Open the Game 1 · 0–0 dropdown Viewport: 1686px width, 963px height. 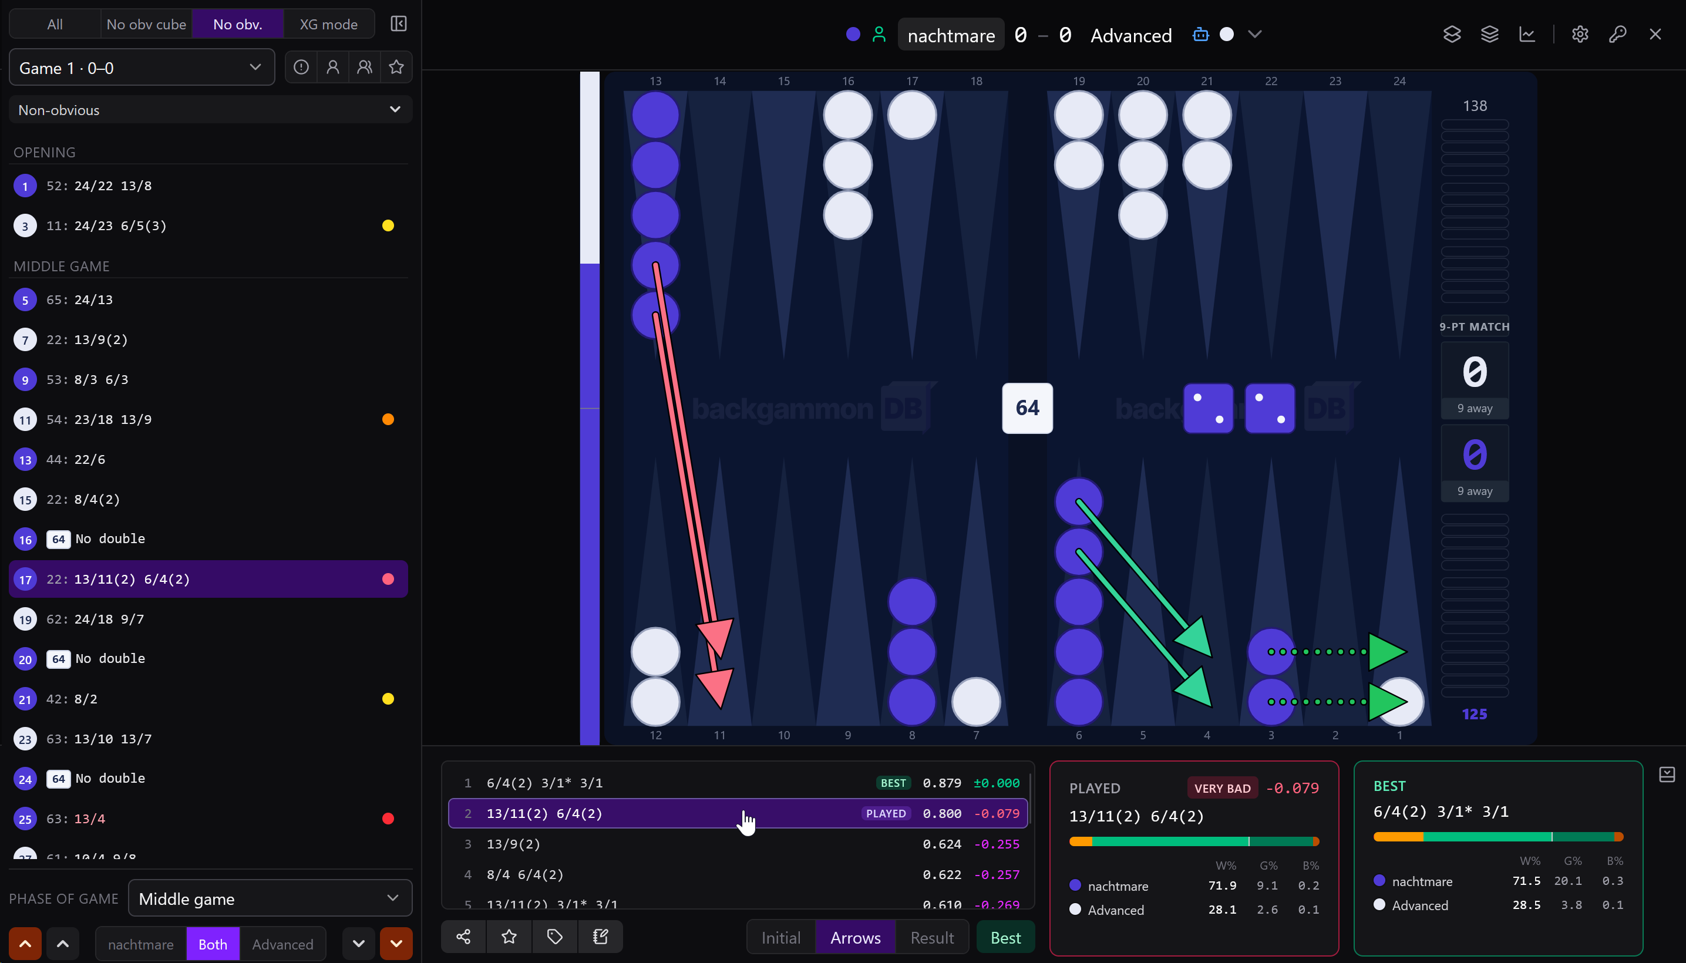coord(142,68)
